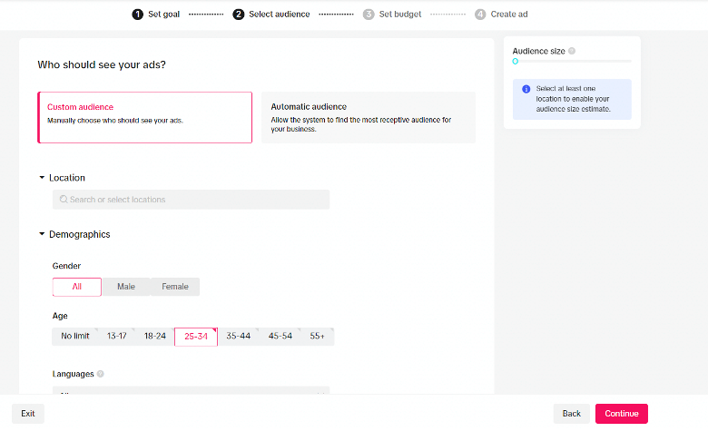Go to the Create ad step
The height and width of the screenshot is (431, 708).
click(501, 15)
